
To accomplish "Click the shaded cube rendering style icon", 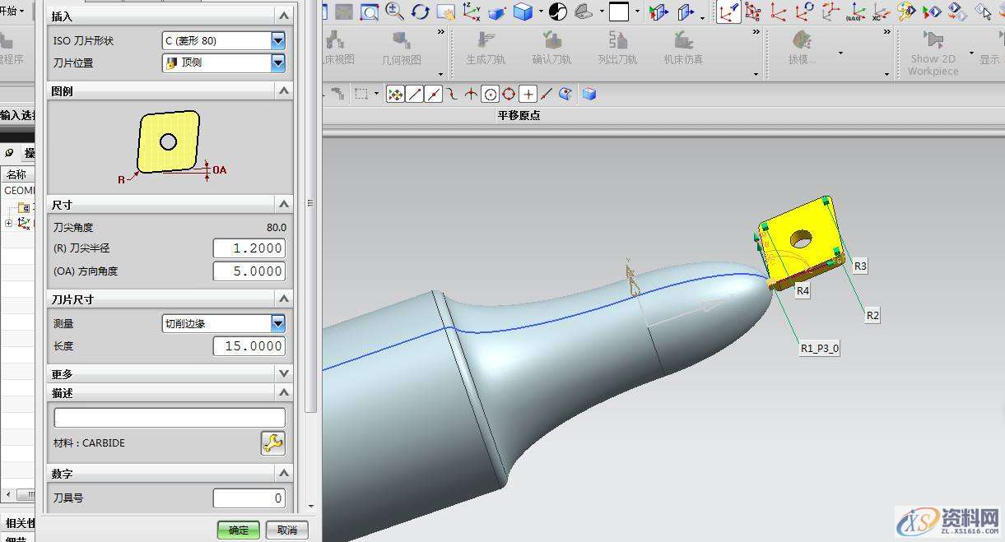I will pyautogui.click(x=523, y=12).
